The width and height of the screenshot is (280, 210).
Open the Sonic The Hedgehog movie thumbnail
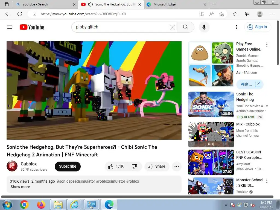pos(211,104)
